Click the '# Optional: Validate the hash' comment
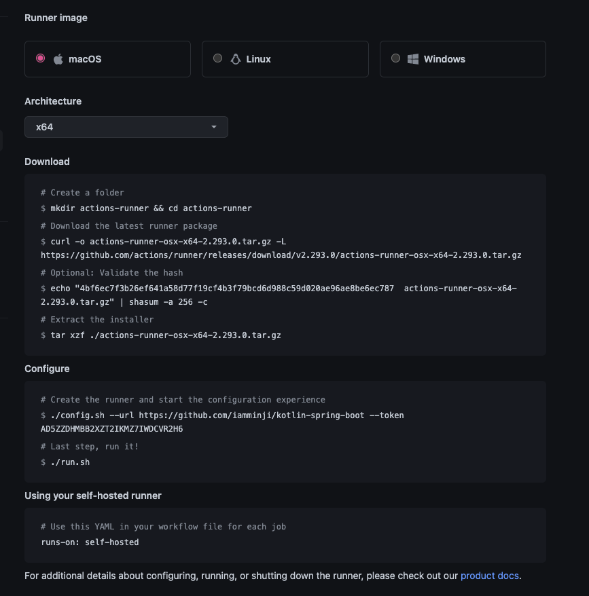Screen dimensions: 589x596 point(112,273)
